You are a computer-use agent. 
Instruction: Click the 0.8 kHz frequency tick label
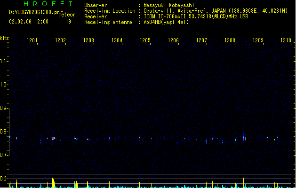pos(4,132)
